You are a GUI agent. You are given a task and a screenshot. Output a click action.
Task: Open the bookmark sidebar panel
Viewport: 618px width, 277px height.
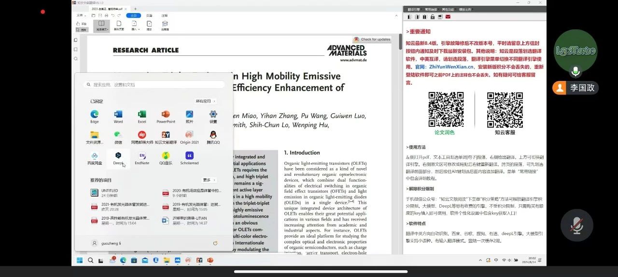[x=76, y=49]
